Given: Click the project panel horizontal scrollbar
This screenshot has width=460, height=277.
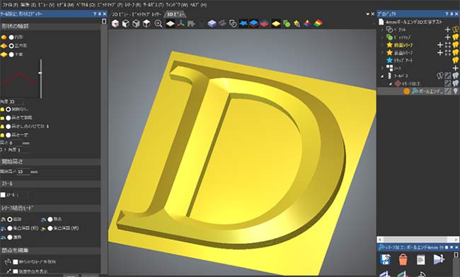Looking at the screenshot, I should (418, 240).
